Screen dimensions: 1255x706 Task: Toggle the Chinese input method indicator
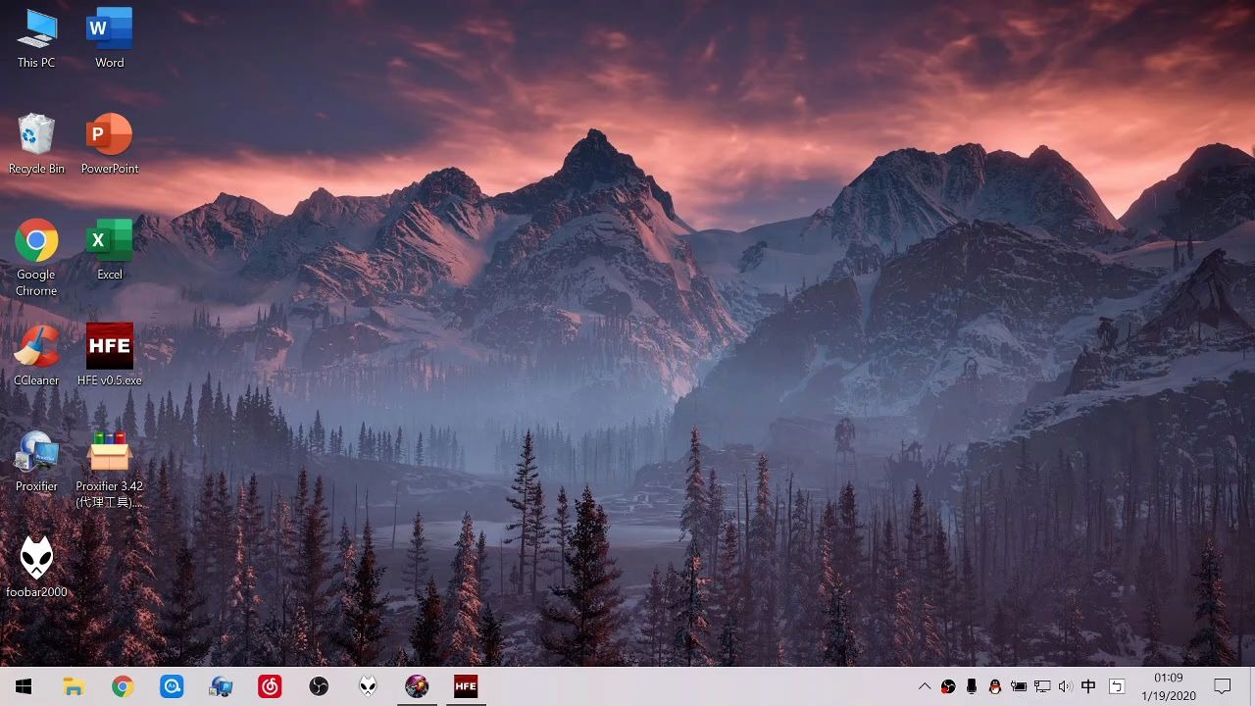[1088, 686]
